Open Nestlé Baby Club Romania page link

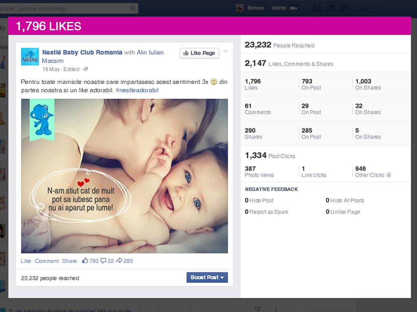coord(82,52)
